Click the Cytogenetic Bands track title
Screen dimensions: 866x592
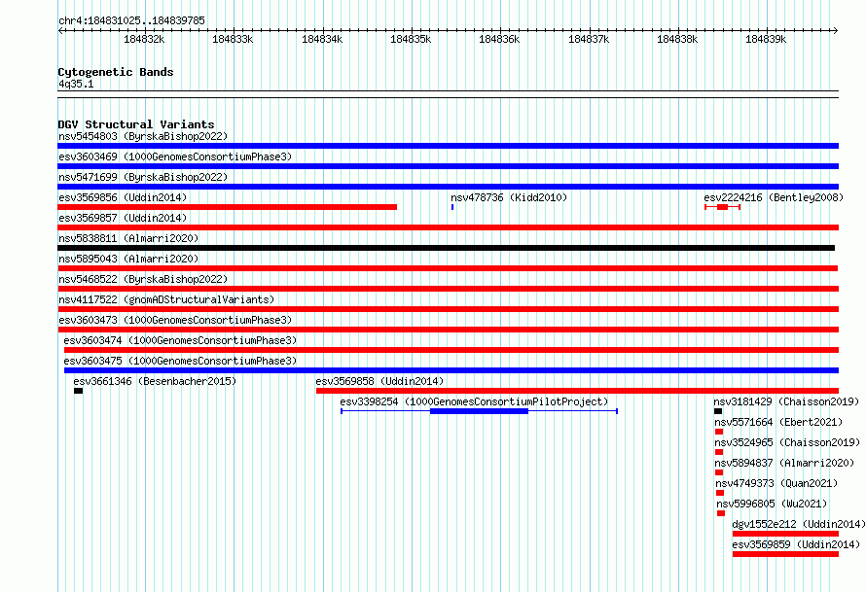pos(116,72)
